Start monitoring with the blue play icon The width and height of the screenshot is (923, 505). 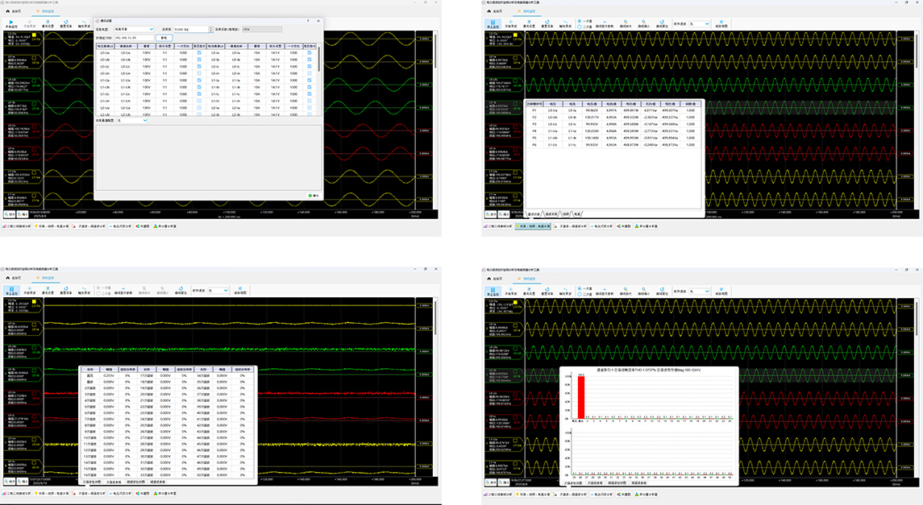(x=11, y=23)
